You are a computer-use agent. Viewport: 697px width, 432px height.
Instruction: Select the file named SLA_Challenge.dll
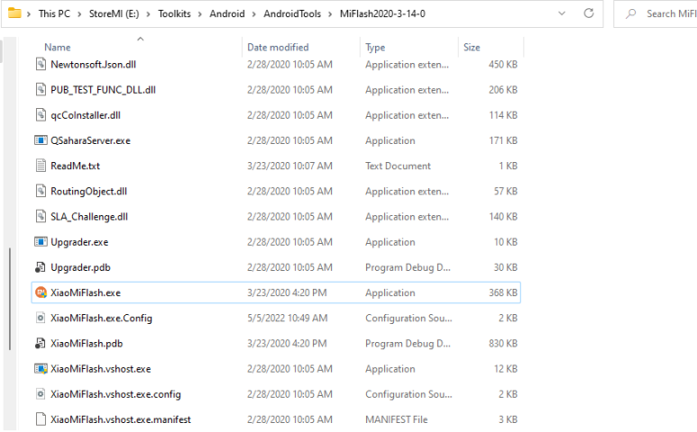[x=89, y=216]
